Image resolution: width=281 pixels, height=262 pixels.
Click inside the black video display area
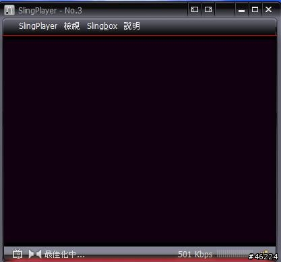coord(139,141)
